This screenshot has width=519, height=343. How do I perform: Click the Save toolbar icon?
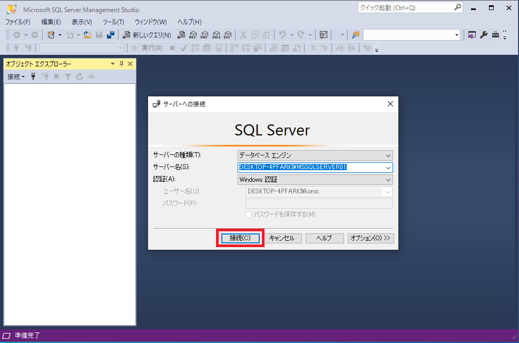click(x=100, y=35)
